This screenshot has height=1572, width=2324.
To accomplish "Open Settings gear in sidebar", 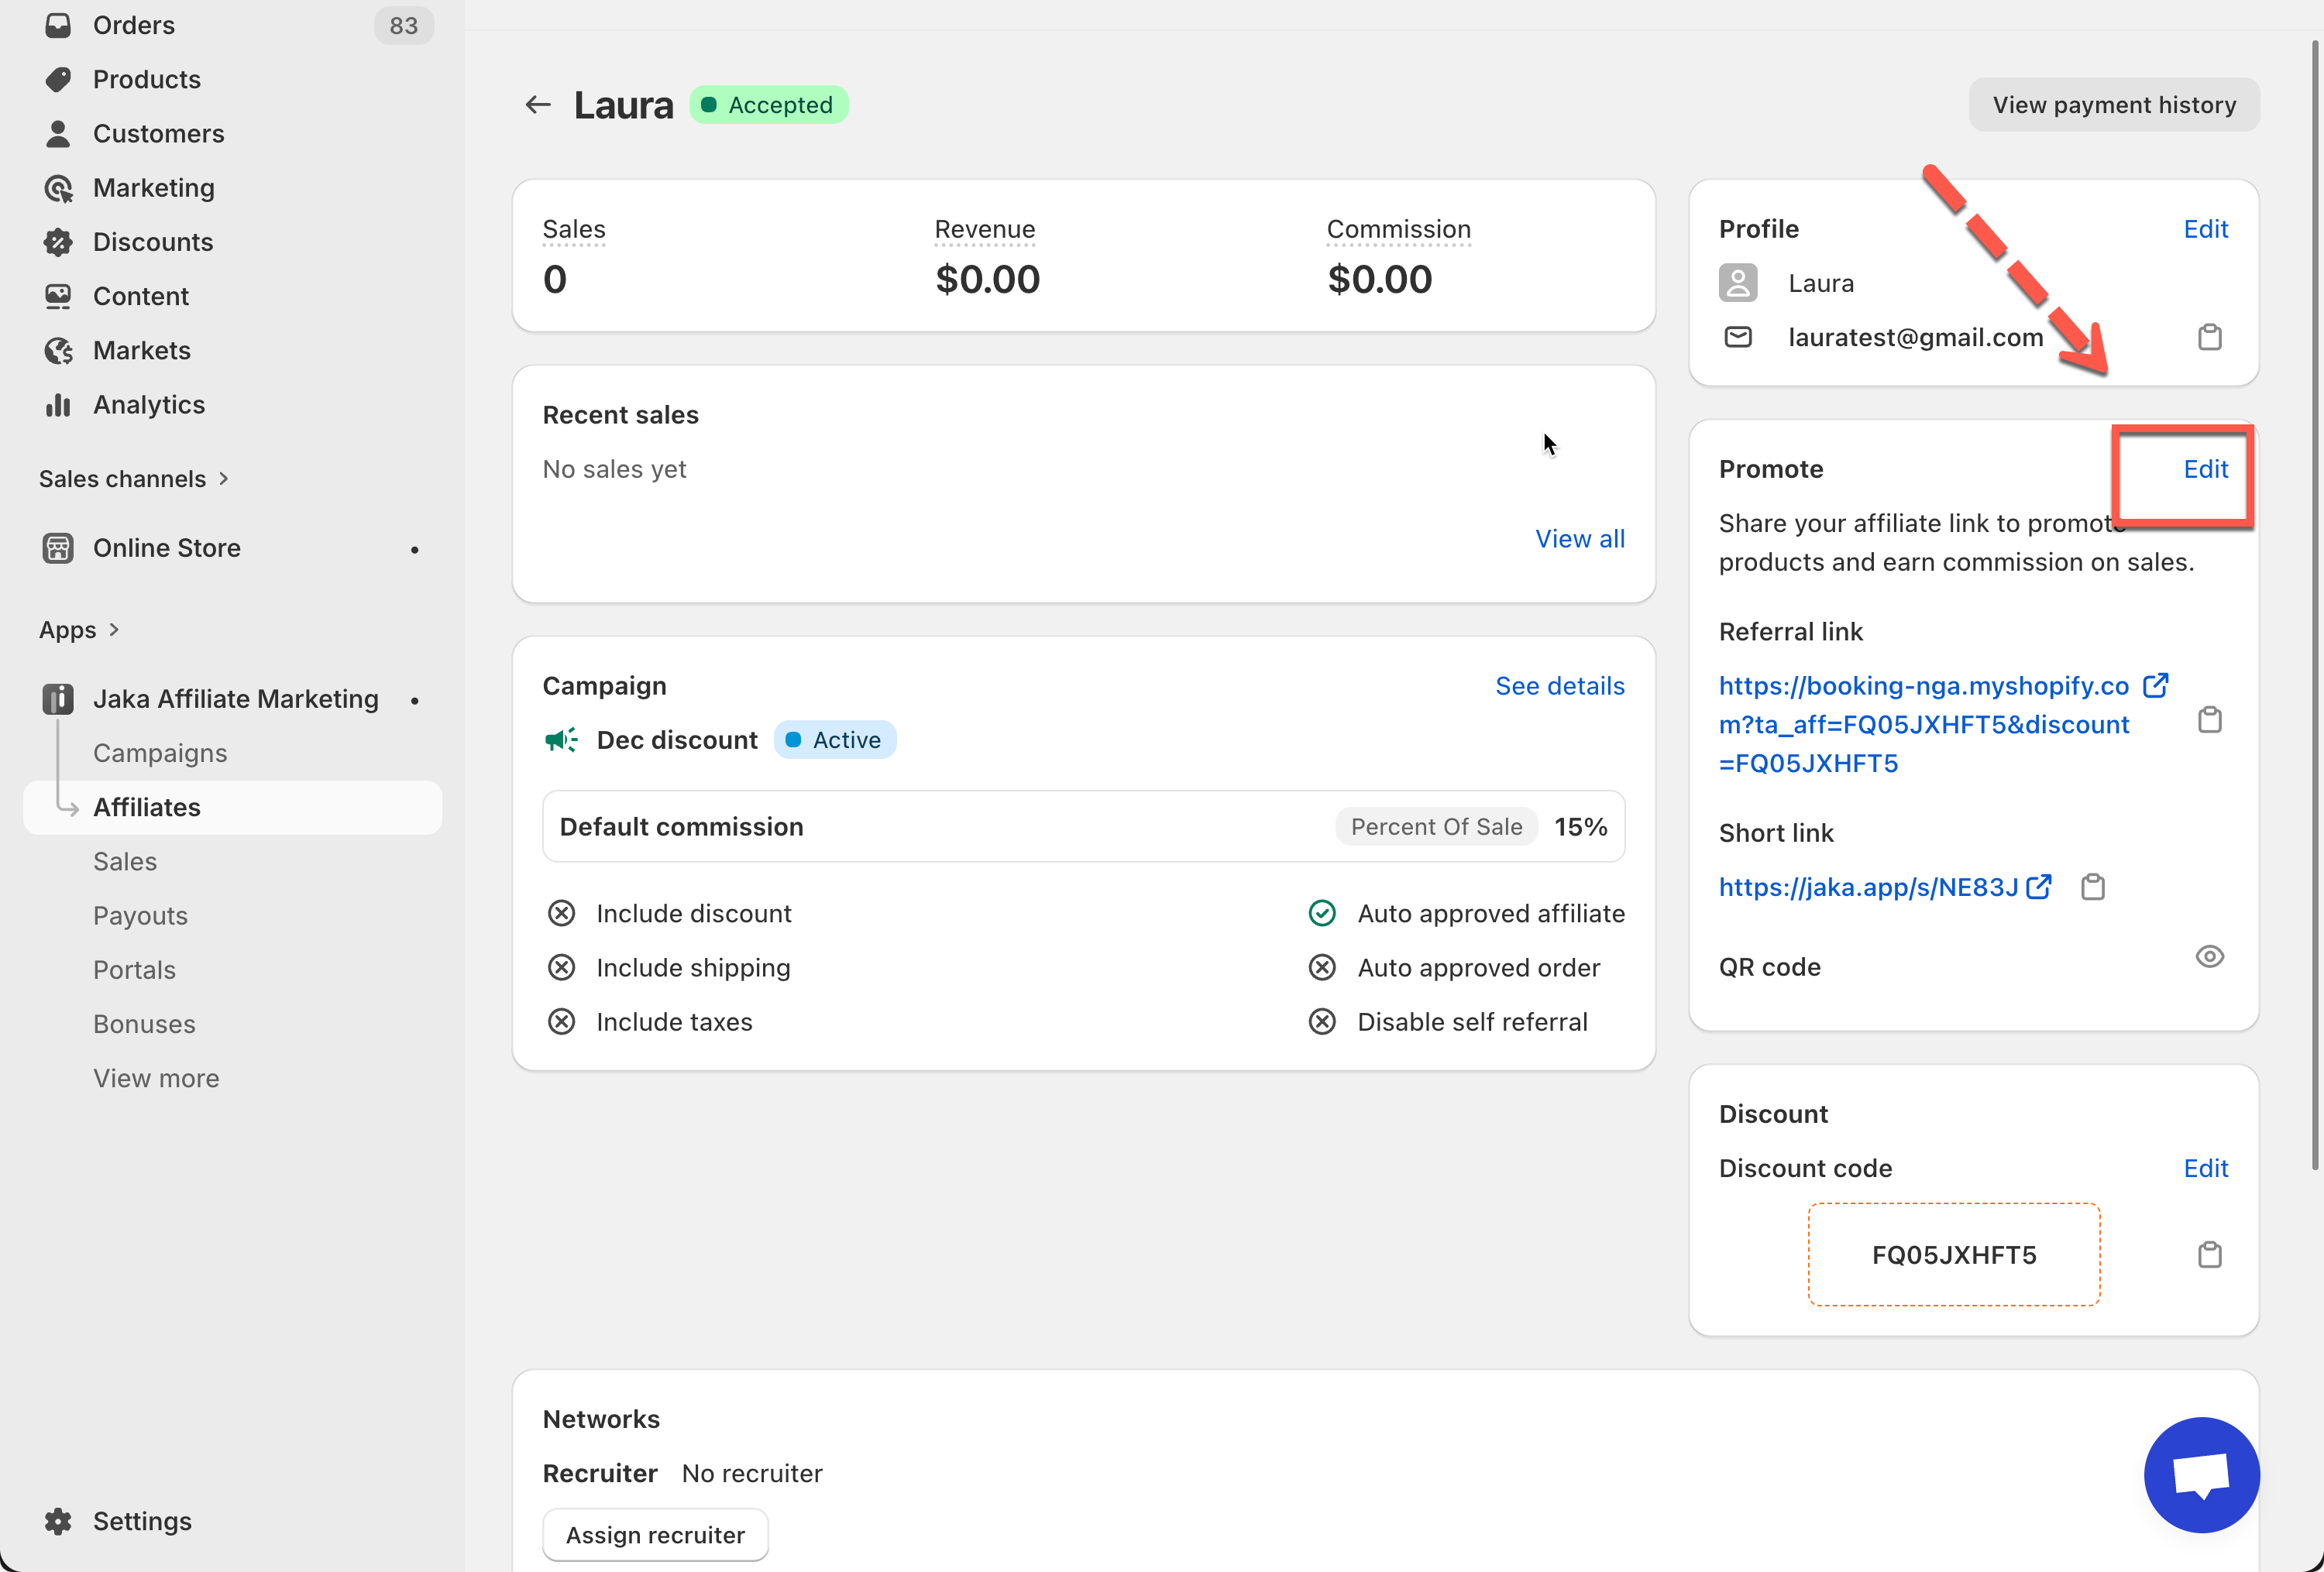I will (58, 1521).
